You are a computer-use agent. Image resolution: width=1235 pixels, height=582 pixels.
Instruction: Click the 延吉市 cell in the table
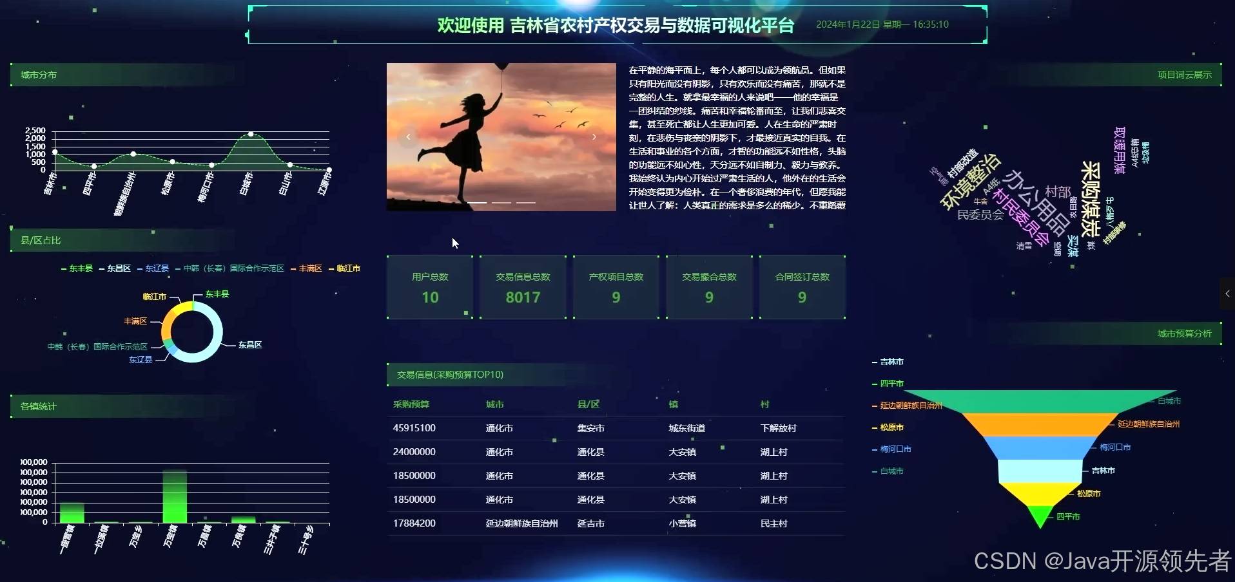click(591, 523)
